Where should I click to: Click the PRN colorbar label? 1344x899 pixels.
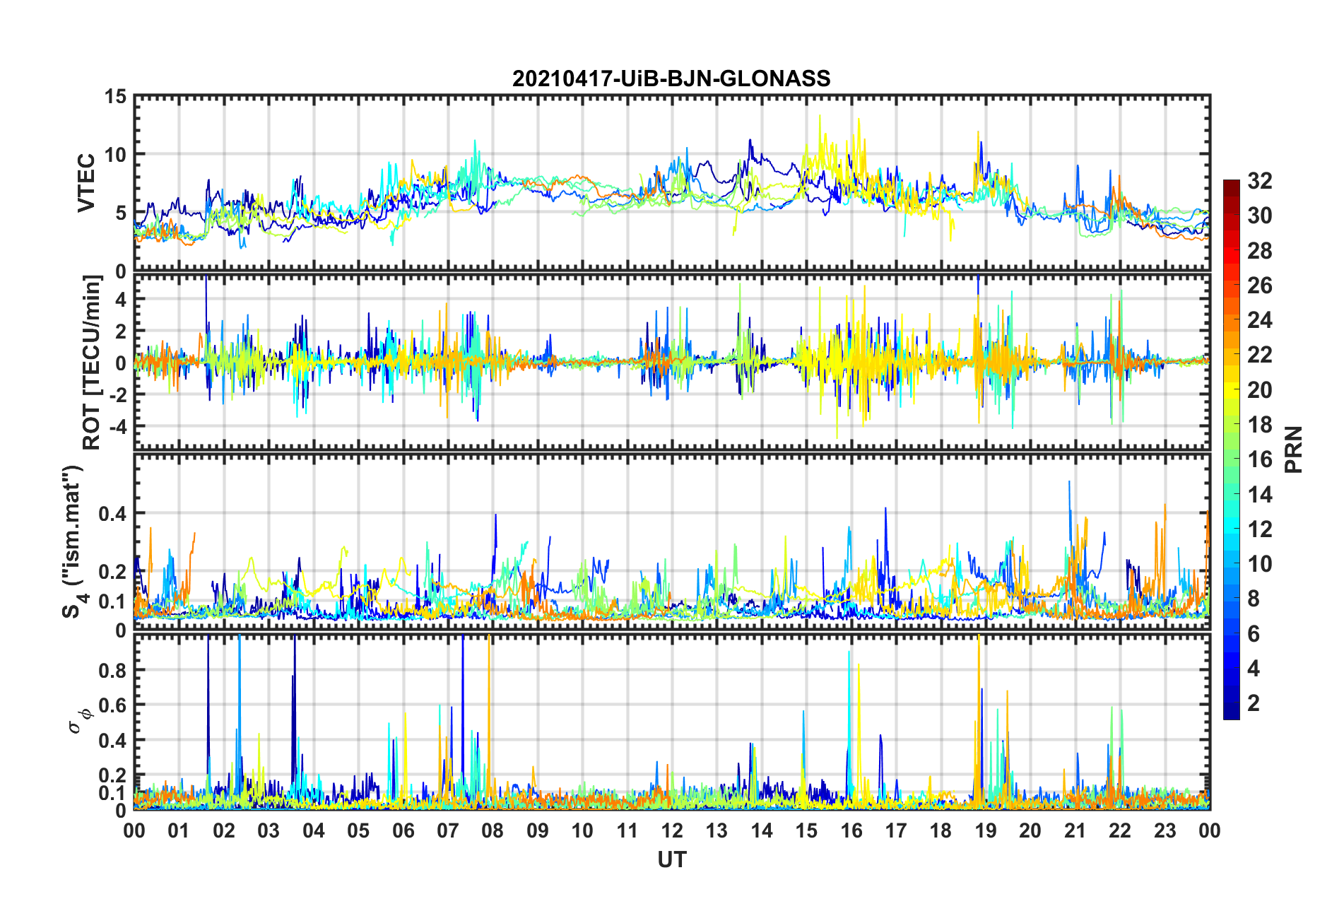click(x=1295, y=449)
